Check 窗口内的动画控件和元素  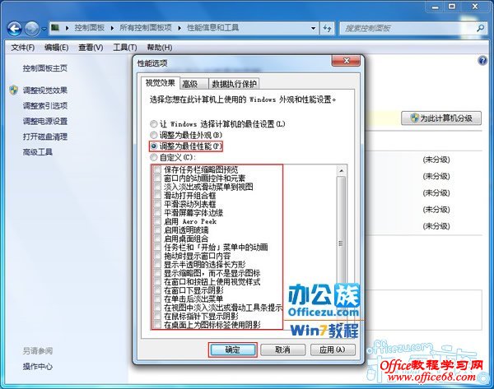157,178
